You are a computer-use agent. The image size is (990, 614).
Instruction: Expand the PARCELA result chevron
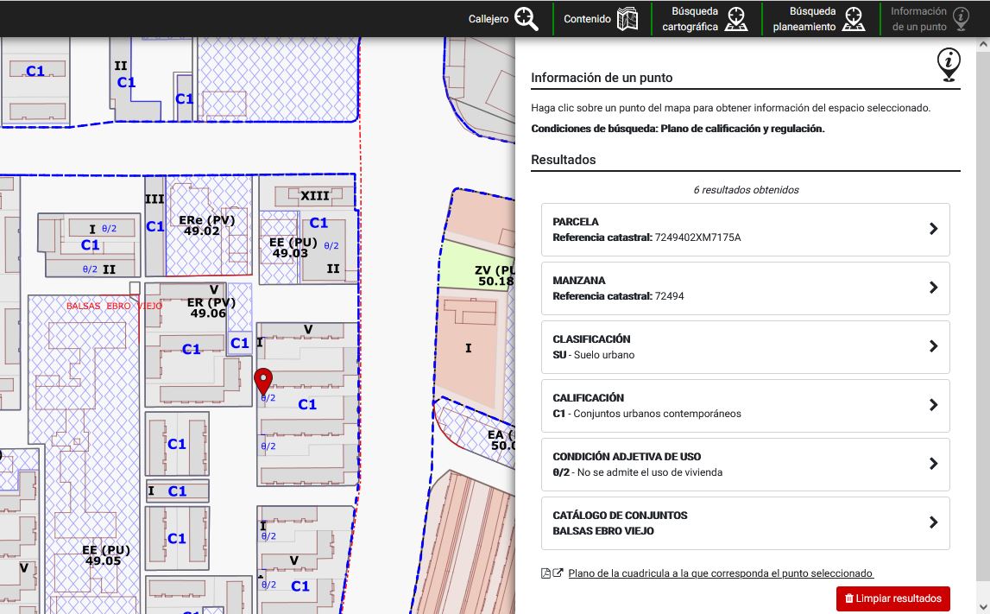933,229
